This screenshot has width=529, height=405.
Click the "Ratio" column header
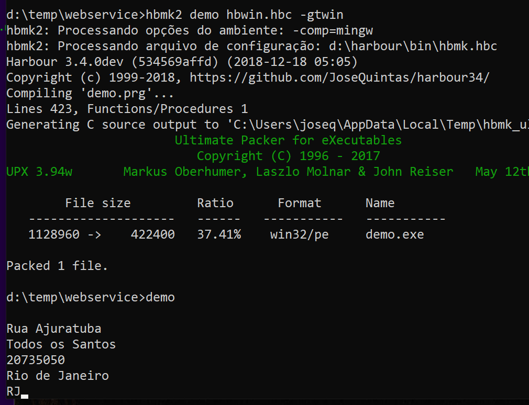pyautogui.click(x=215, y=203)
